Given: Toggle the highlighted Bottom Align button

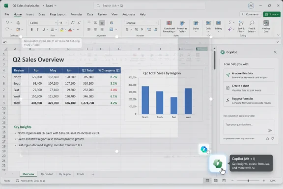Looking at the screenshot, I should pyautogui.click(x=102, y=23).
